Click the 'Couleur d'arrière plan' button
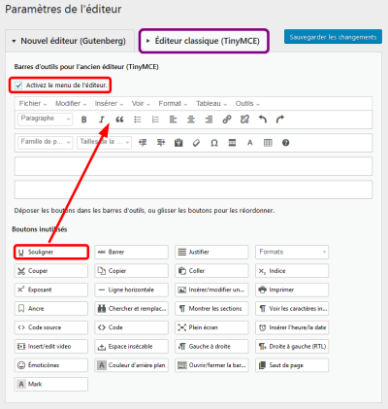The image size is (388, 409). 131,365
